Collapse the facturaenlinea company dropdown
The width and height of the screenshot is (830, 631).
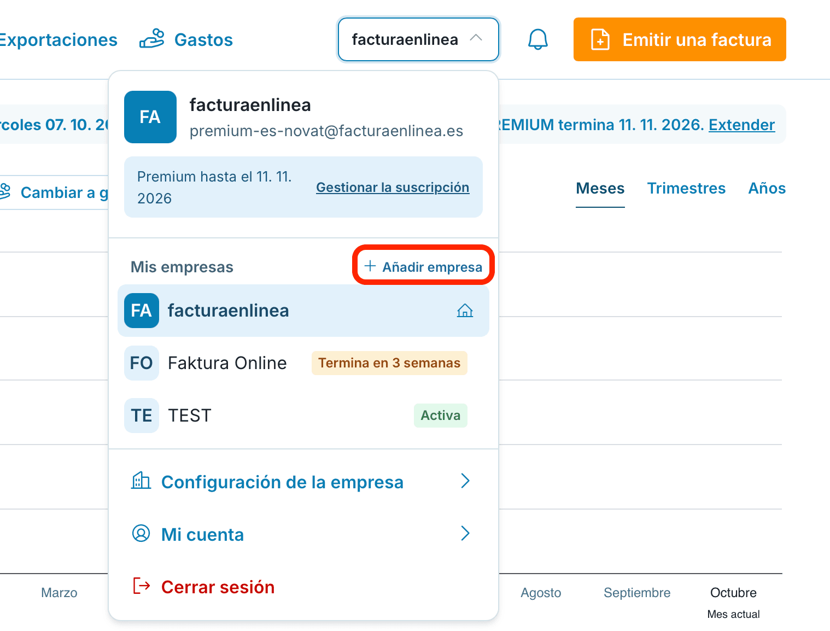click(418, 39)
